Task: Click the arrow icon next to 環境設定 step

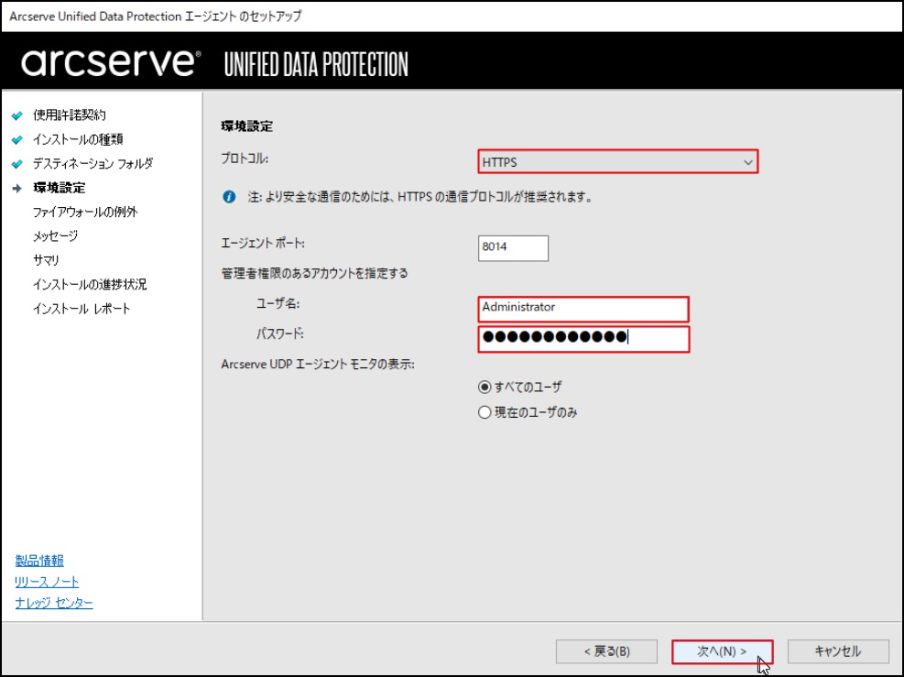Action: tap(17, 188)
